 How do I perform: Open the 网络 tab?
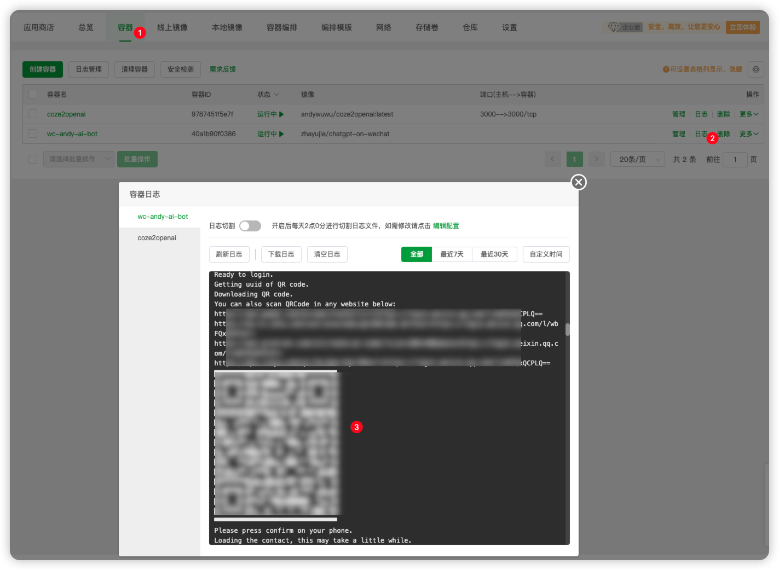point(384,27)
